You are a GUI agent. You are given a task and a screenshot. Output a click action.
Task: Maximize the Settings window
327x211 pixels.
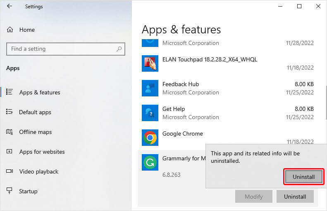(299, 6)
